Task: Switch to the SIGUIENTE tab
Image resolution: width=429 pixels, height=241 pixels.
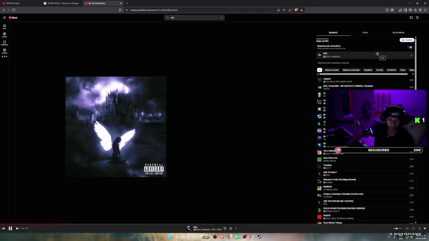Action: tap(333, 33)
